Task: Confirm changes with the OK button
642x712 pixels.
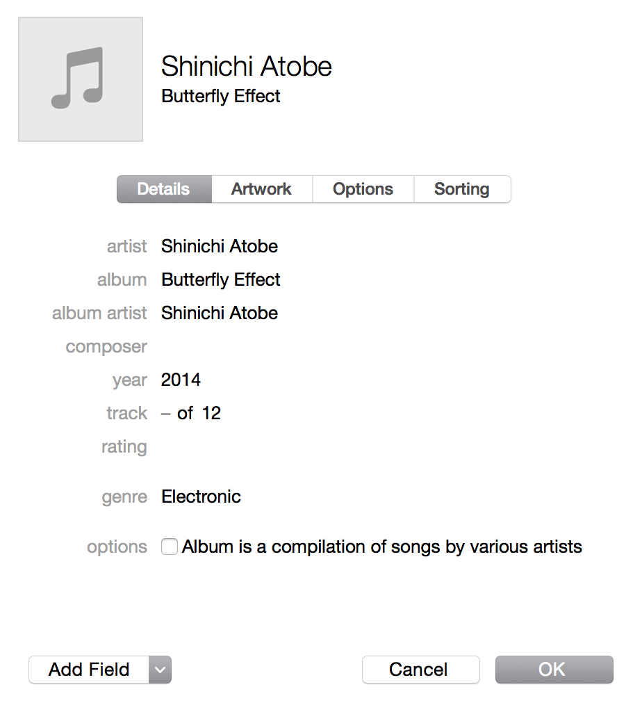Action: pyautogui.click(x=554, y=670)
